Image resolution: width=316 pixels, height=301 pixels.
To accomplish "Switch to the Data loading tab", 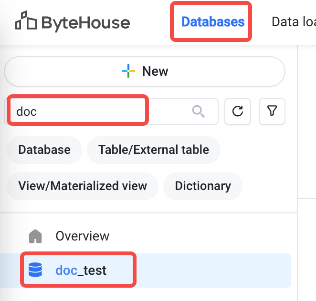I will tap(294, 22).
